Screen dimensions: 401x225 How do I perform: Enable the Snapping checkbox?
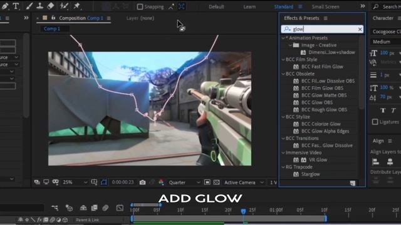coord(140,7)
